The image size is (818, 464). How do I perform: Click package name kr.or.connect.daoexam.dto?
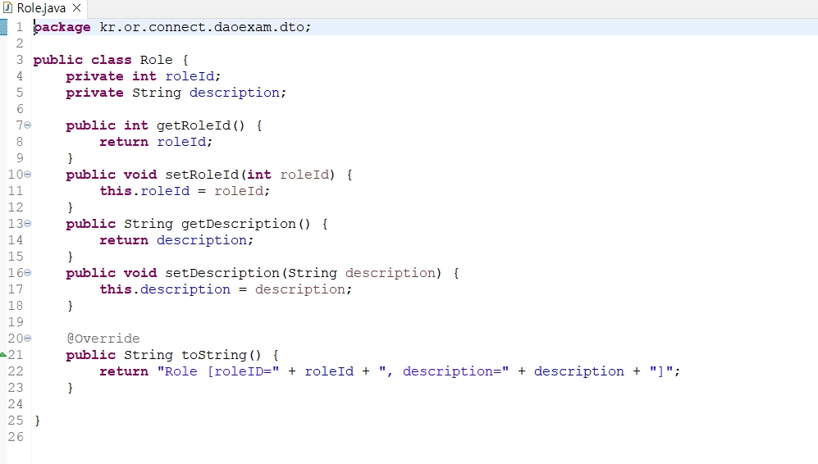point(203,27)
